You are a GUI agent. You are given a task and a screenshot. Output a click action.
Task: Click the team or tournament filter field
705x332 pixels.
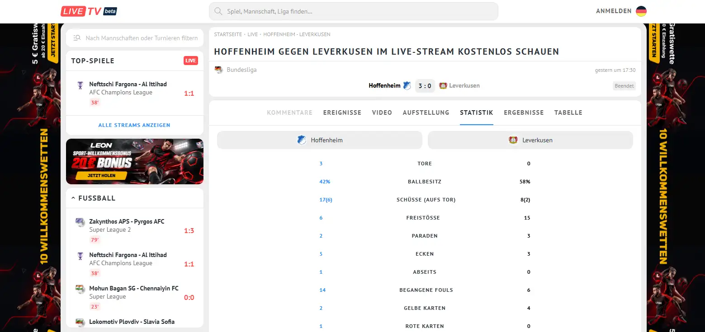point(135,38)
